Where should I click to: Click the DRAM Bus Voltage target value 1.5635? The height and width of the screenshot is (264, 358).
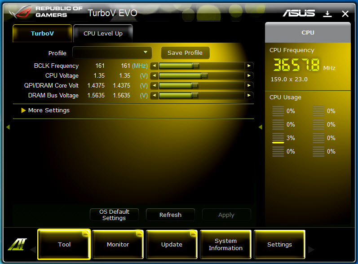pyautogui.click(x=121, y=95)
